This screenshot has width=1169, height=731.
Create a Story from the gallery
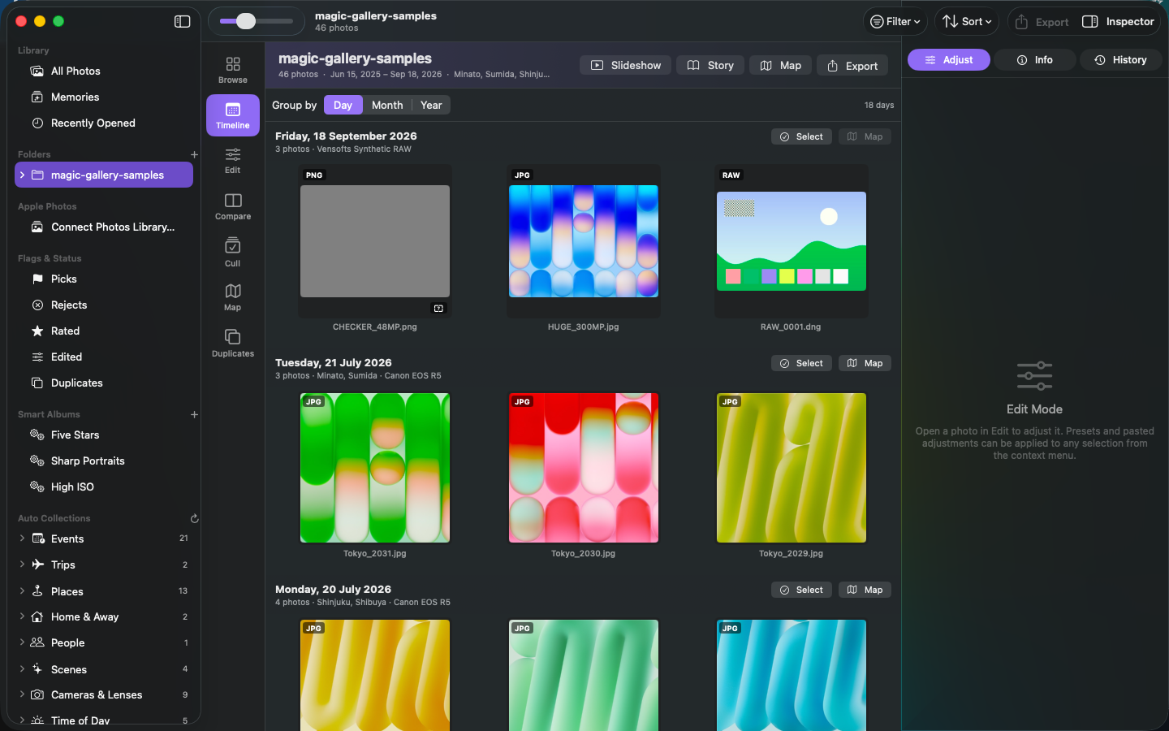pos(710,66)
